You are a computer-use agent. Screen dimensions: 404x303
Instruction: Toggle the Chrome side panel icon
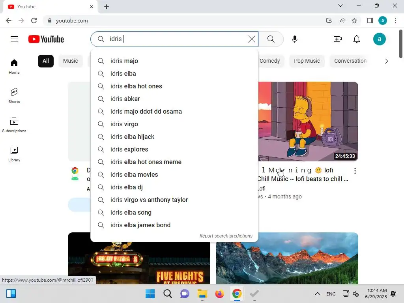click(x=370, y=21)
